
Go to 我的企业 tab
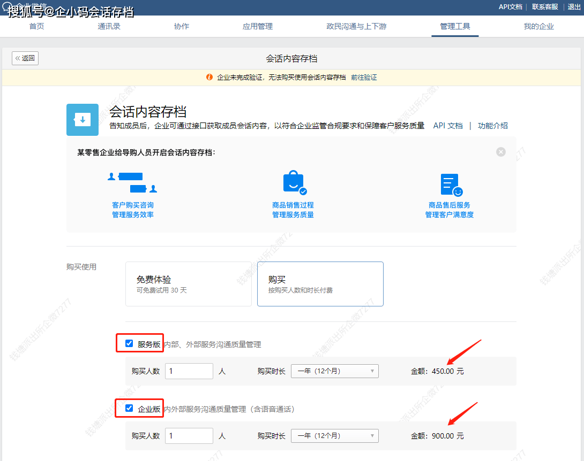tap(538, 27)
